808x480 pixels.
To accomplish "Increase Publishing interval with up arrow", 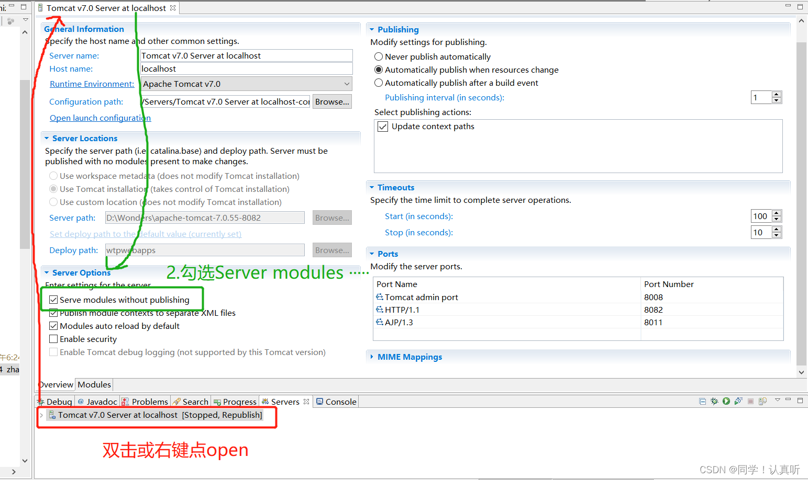I will [777, 95].
